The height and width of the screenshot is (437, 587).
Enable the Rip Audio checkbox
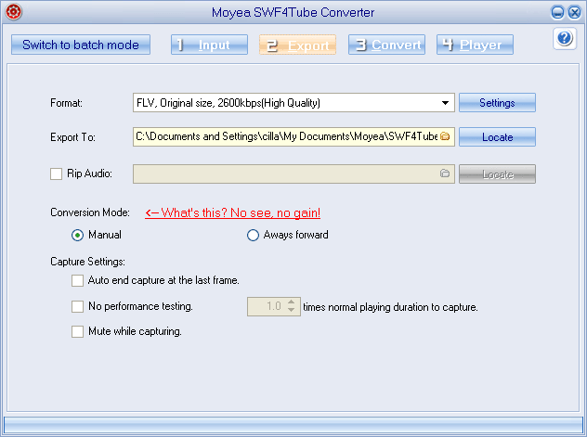[x=56, y=174]
